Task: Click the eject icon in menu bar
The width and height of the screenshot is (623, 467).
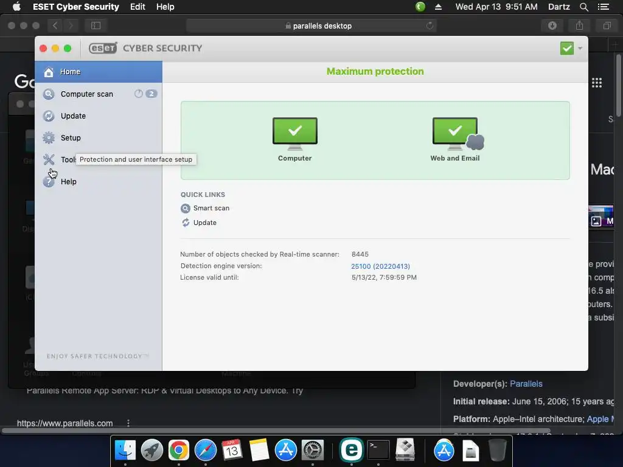Action: coord(438,7)
